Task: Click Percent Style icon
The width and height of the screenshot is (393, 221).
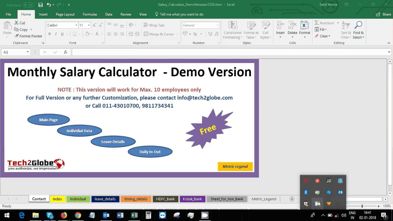Action: [195, 34]
